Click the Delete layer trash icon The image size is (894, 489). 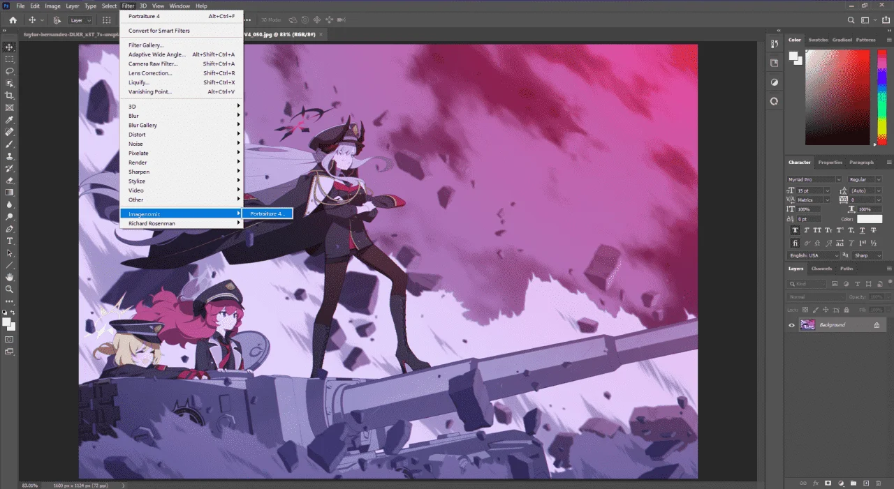pos(879,483)
